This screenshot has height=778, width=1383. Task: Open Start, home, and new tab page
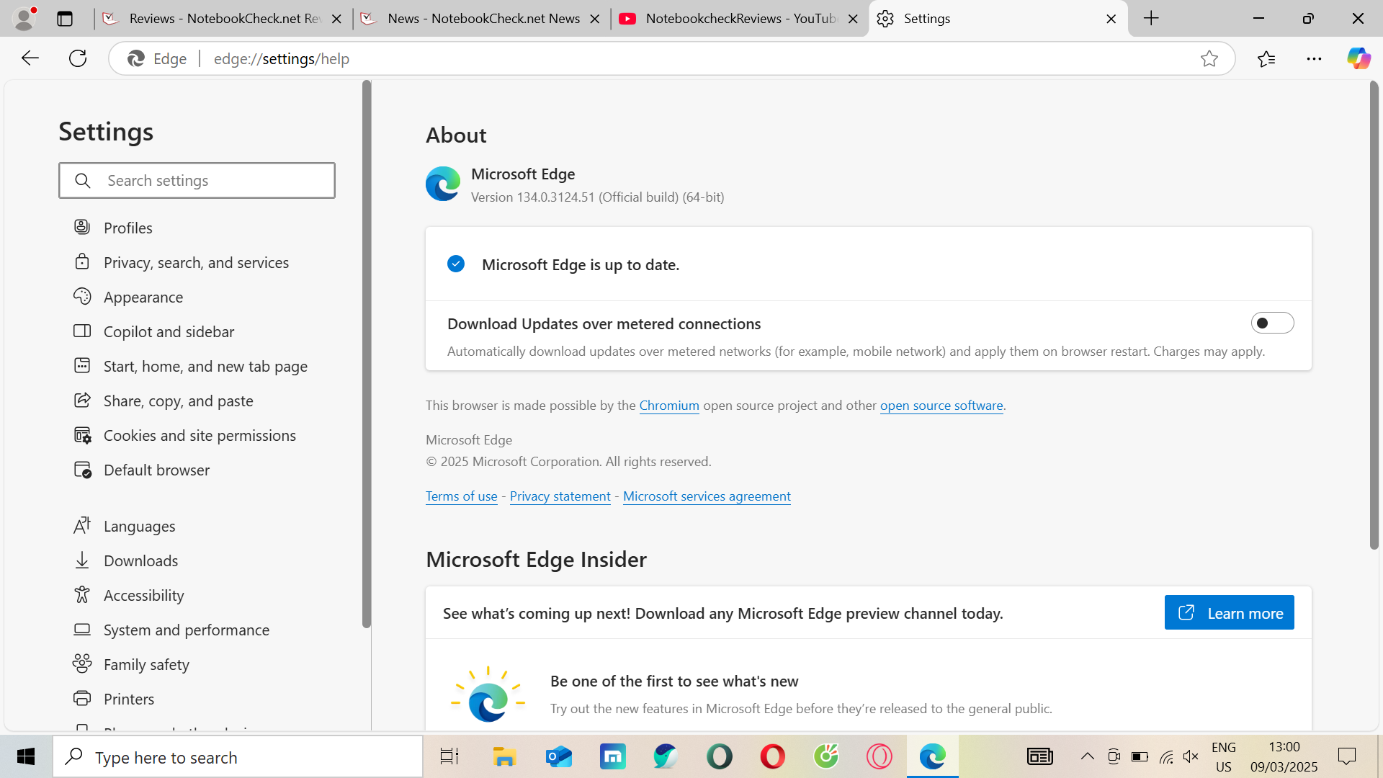(205, 366)
